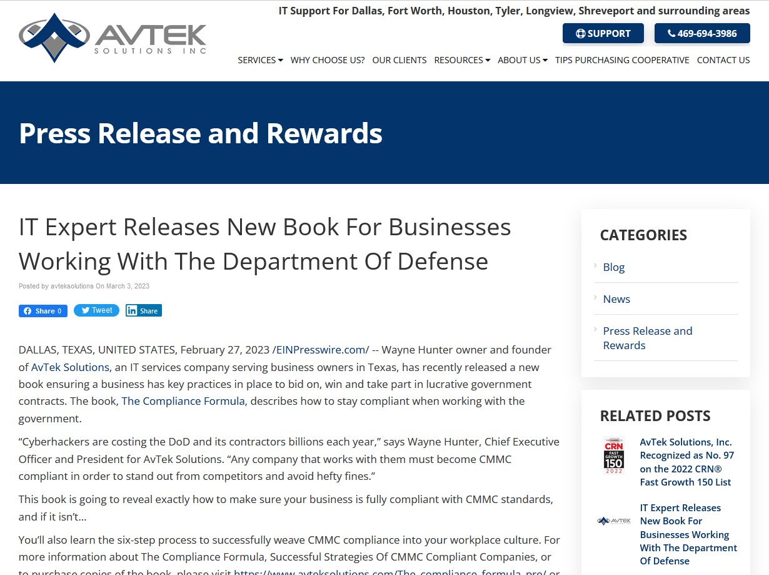769x575 pixels.
Task: Expand the Services dropdown menu
Action: tap(260, 60)
